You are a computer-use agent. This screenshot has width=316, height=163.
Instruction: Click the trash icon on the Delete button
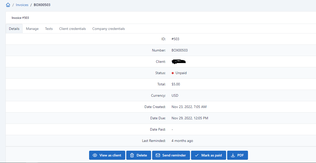pyautogui.click(x=133, y=155)
